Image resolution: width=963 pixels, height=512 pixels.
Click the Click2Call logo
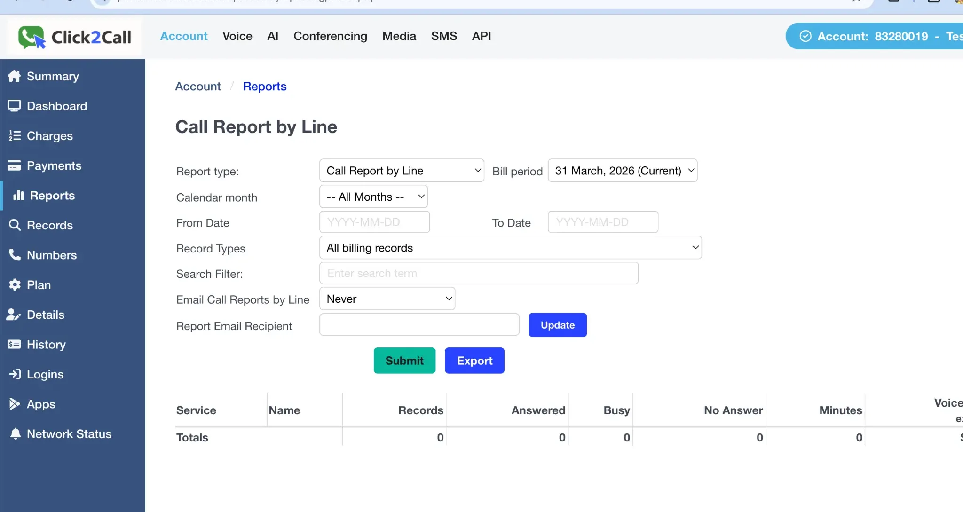tap(74, 37)
